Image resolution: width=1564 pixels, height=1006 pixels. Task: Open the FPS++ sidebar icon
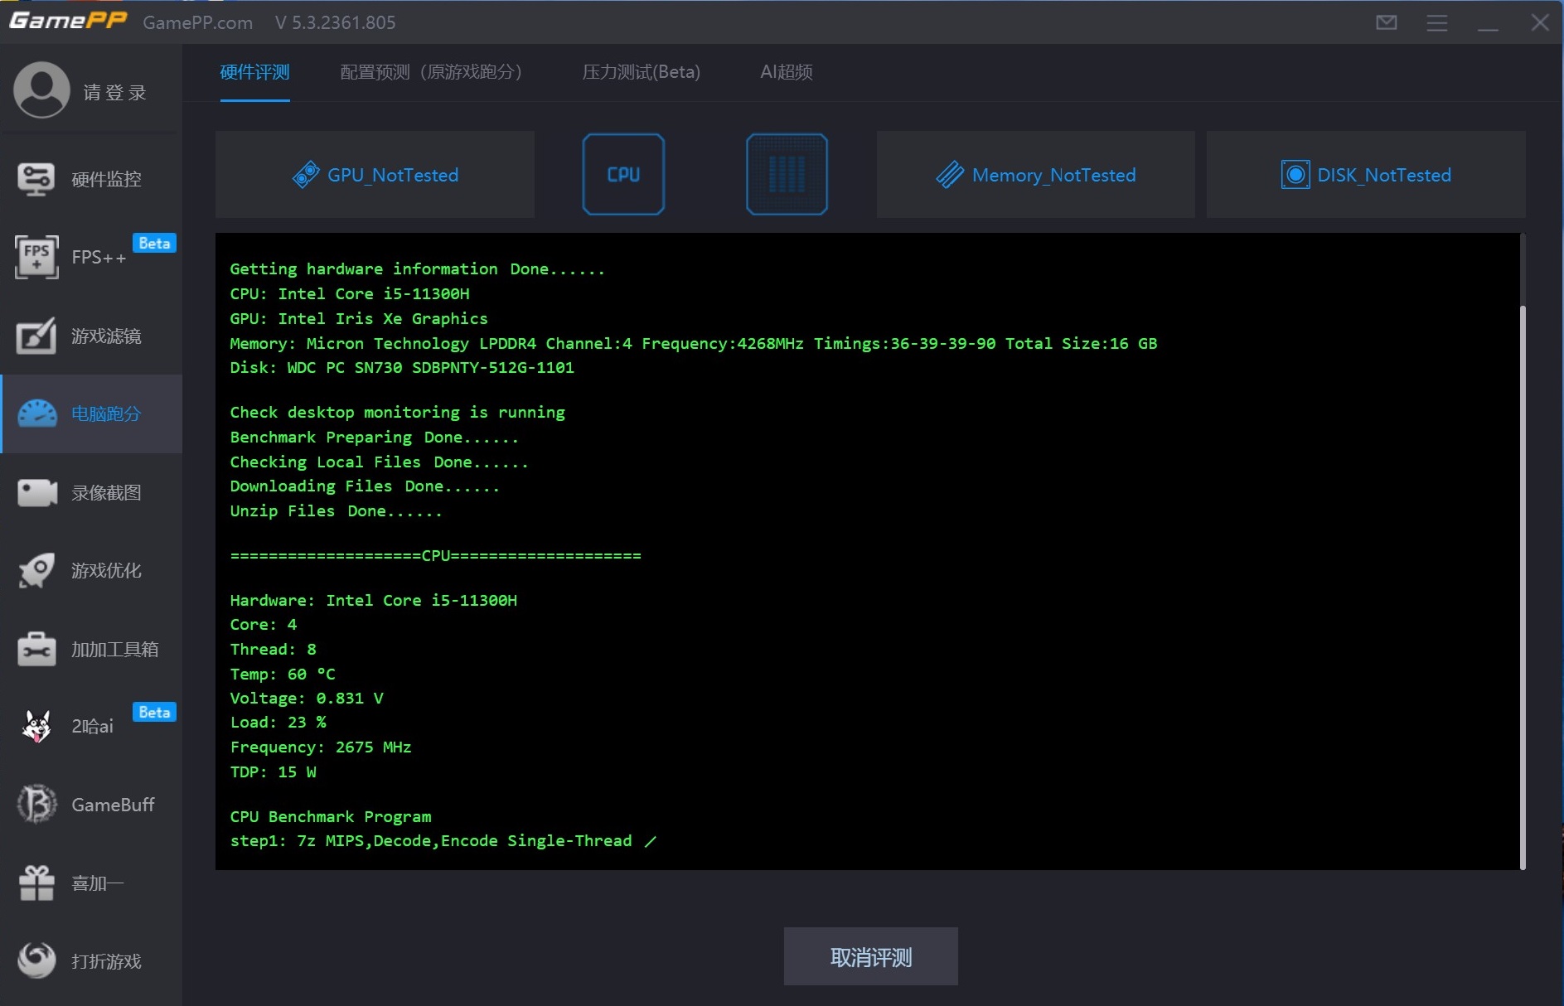point(36,257)
